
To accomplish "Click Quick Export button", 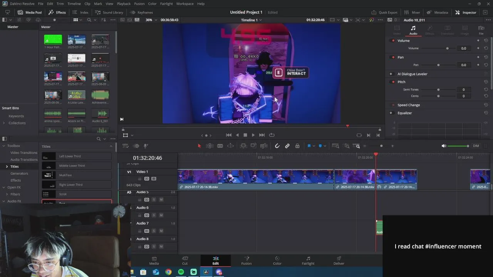I will [x=384, y=12].
